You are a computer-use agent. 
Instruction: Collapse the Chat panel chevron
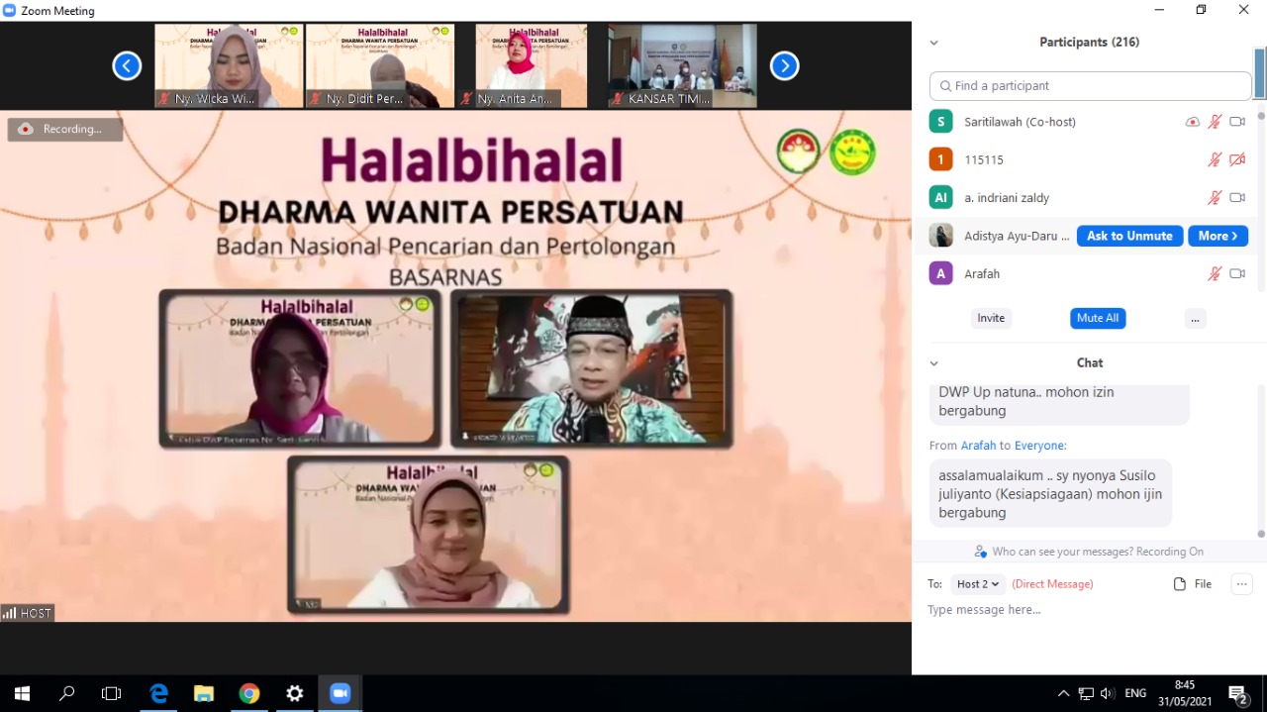933,363
